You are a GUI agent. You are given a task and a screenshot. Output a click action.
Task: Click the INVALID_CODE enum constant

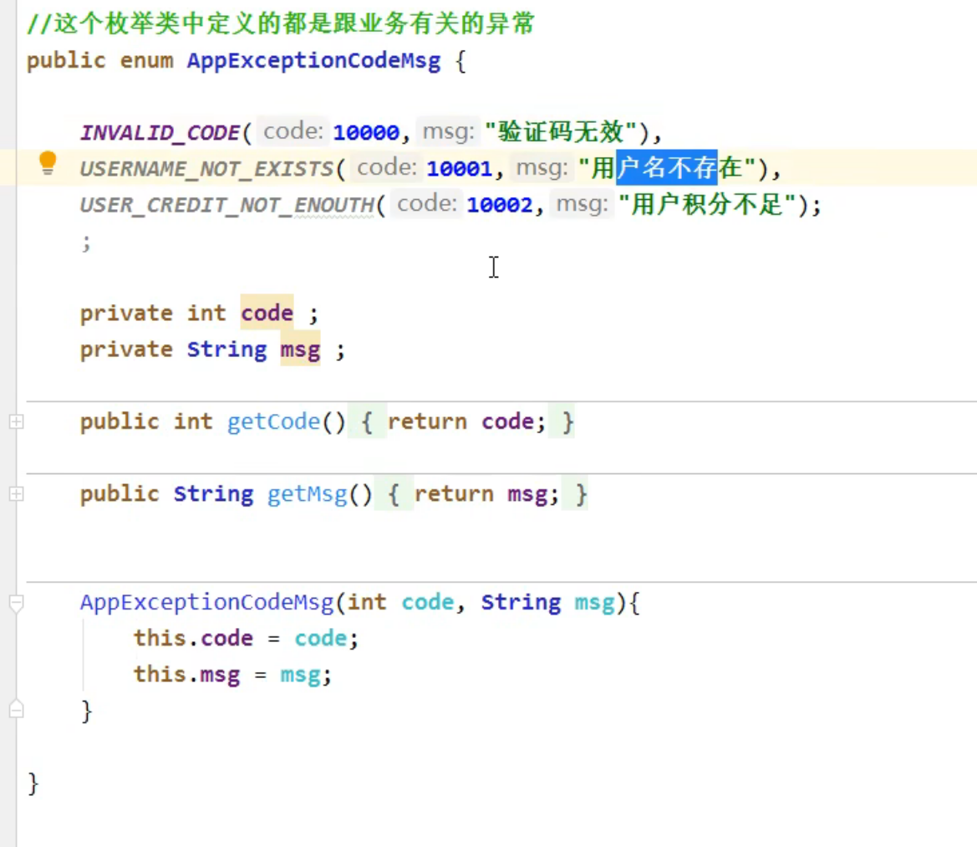point(160,132)
